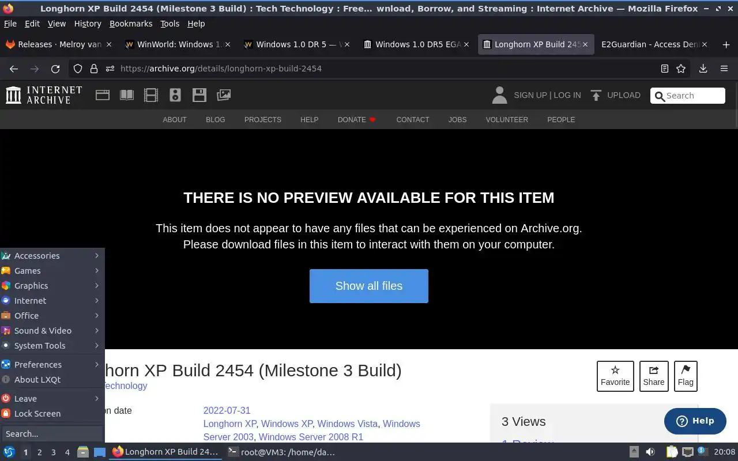
Task: Click the start menu Search box
Action: [52, 434]
